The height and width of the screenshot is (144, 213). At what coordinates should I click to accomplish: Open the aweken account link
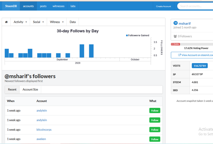click(x=41, y=139)
